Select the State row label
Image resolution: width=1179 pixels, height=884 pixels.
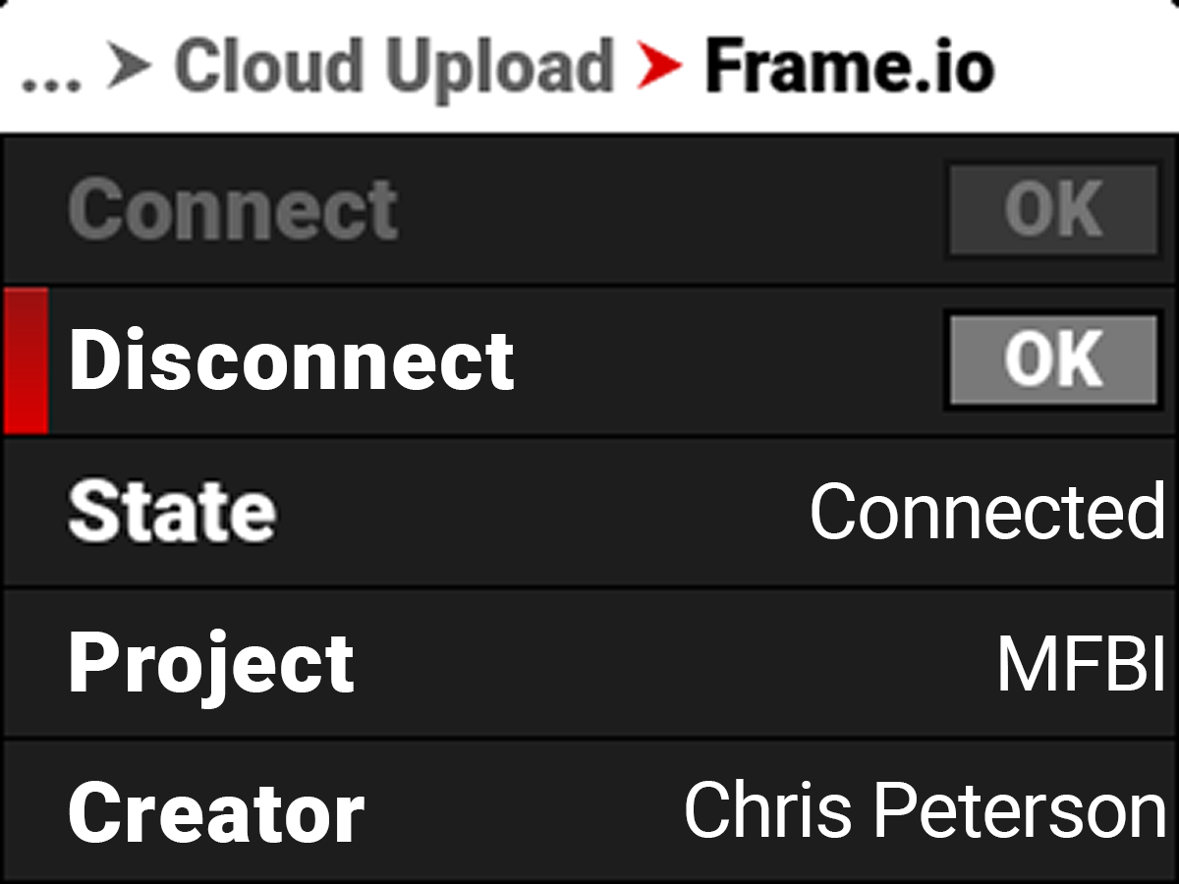pos(172,512)
